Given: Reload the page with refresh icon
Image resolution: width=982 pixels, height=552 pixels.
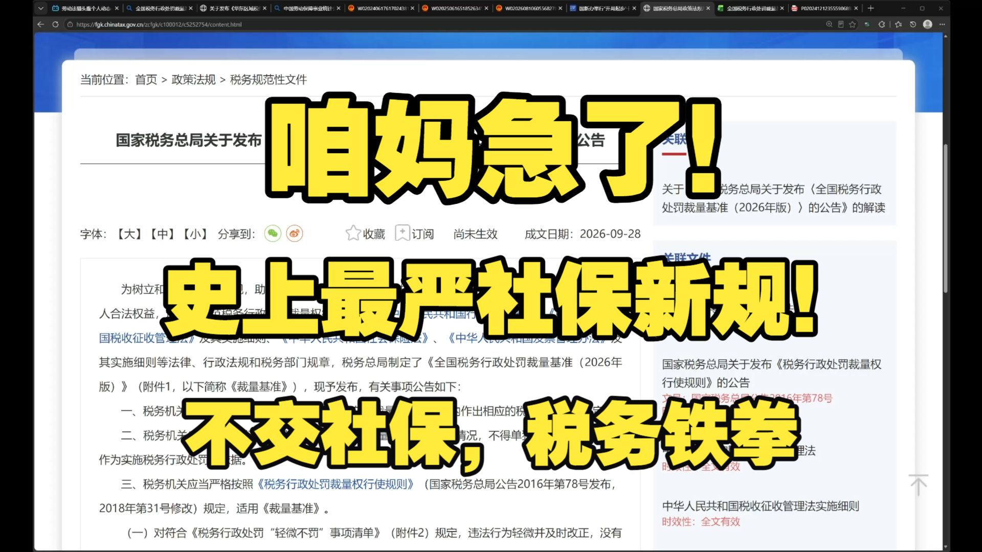Looking at the screenshot, I should pos(55,24).
